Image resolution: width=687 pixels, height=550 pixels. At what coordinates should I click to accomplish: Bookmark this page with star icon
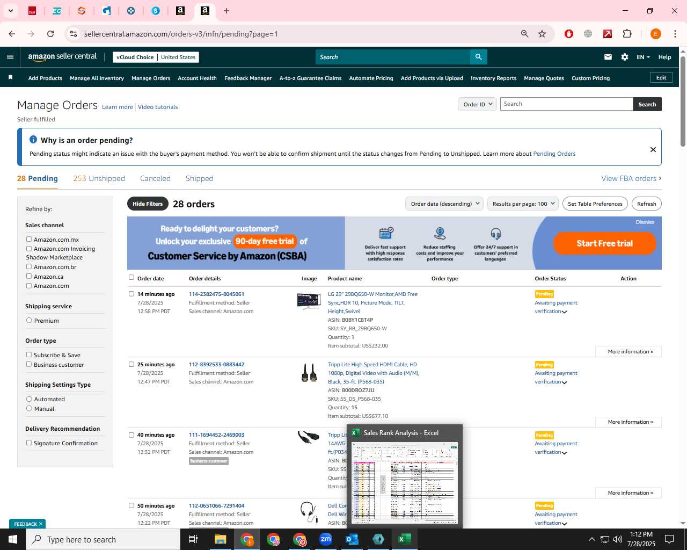pos(542,34)
